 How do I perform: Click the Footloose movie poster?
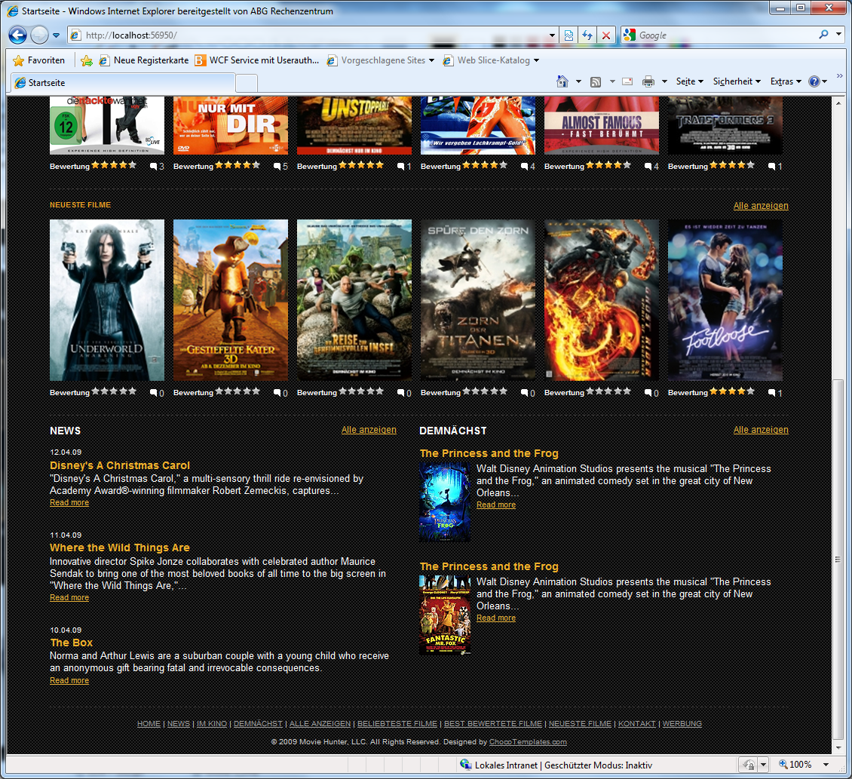tap(725, 300)
